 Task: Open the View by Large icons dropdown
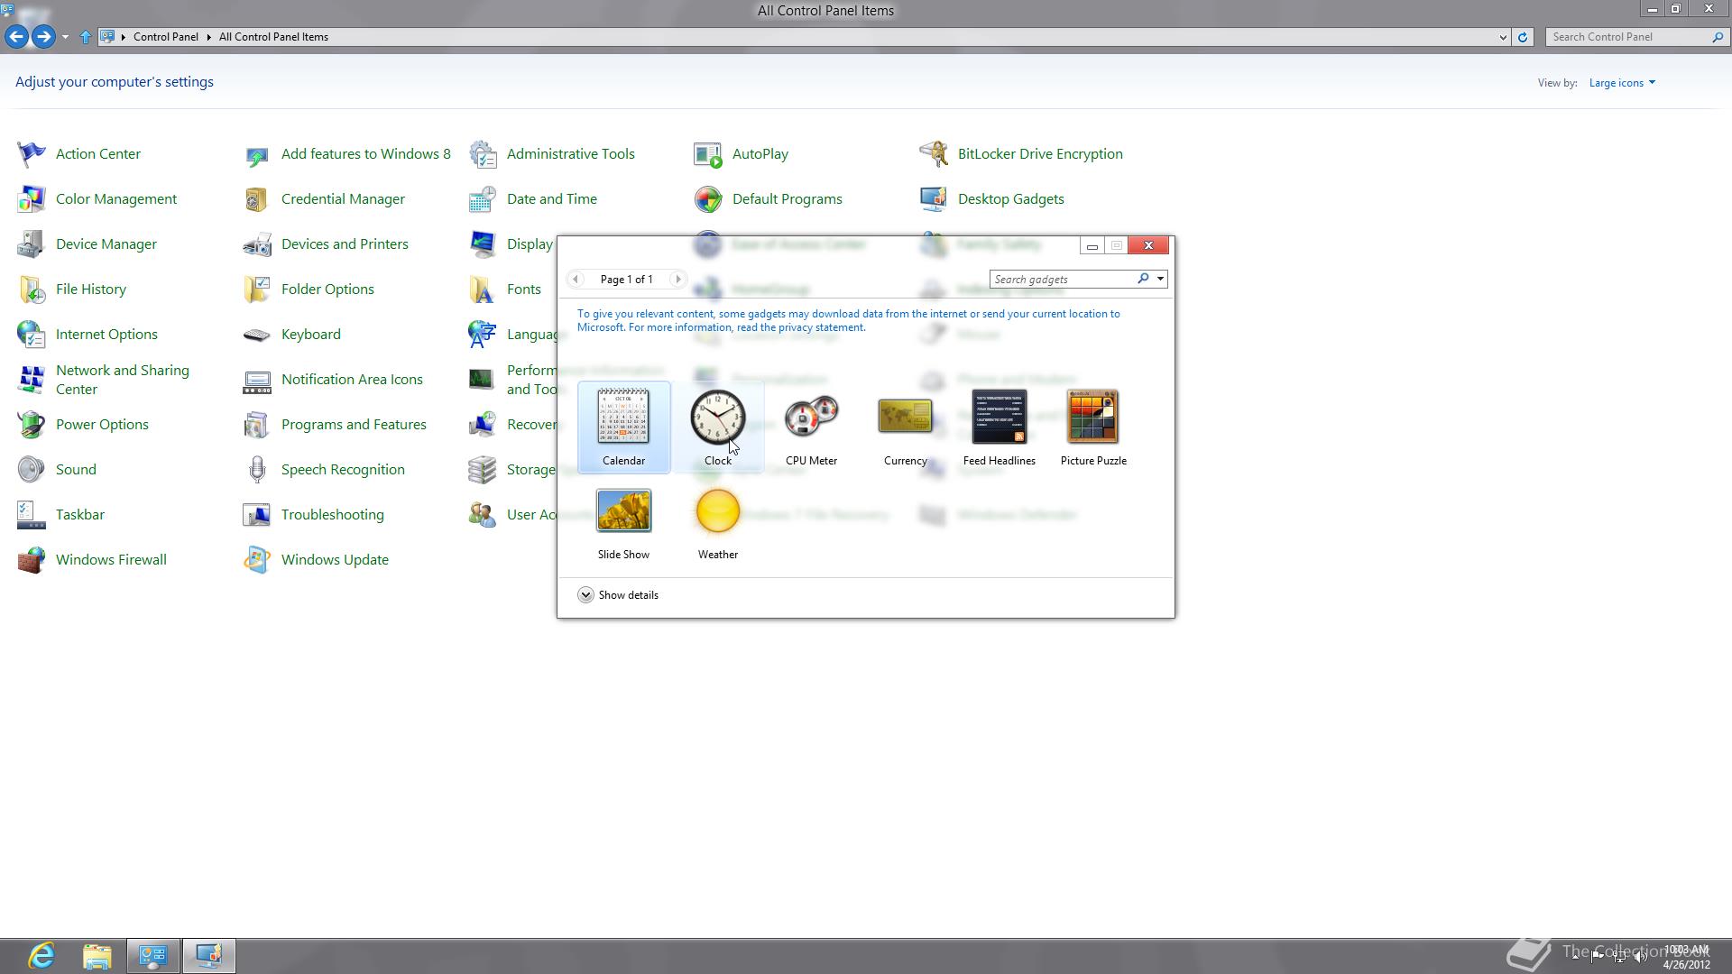1622,83
